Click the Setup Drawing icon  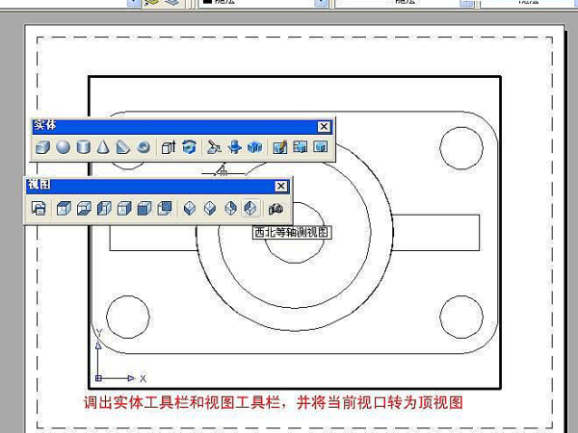click(x=280, y=147)
